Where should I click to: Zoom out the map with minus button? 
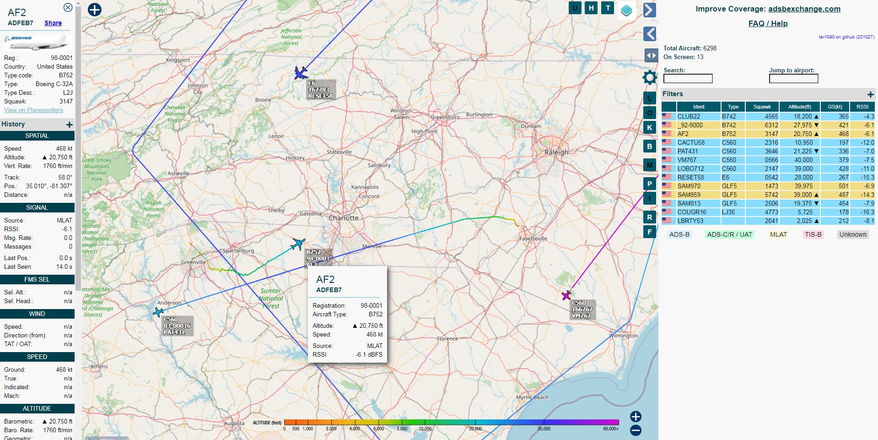(636, 430)
